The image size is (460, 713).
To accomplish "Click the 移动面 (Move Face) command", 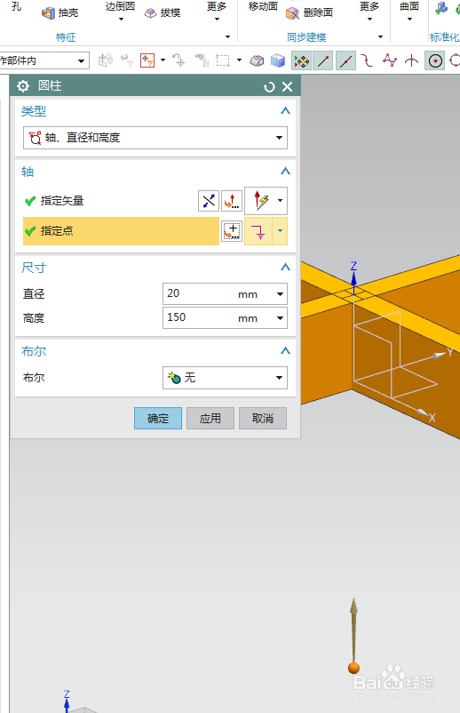I will click(x=263, y=6).
